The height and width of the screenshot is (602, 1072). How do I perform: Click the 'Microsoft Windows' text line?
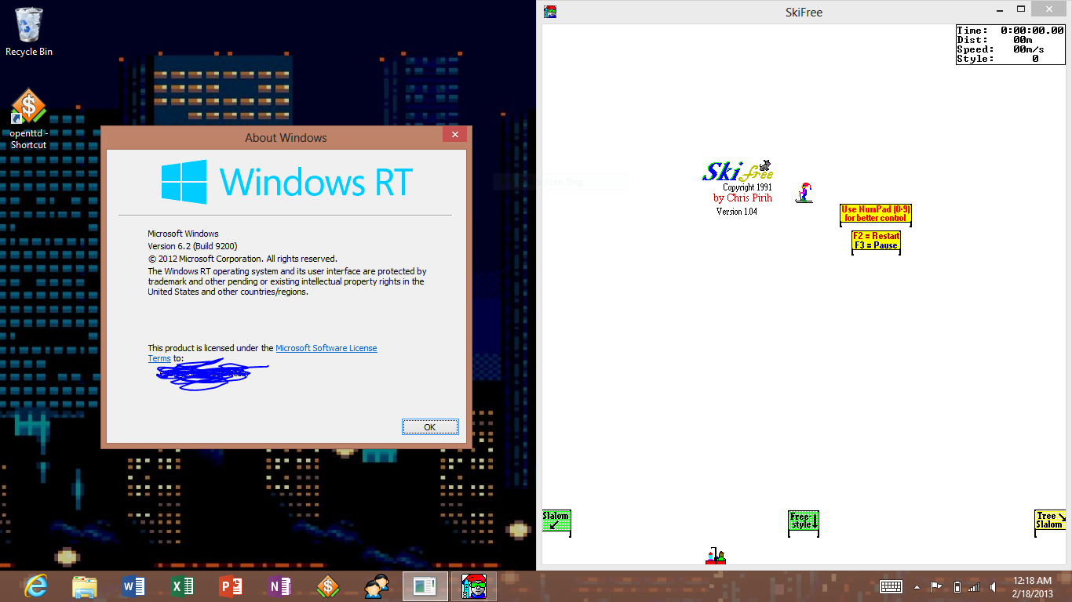[183, 234]
